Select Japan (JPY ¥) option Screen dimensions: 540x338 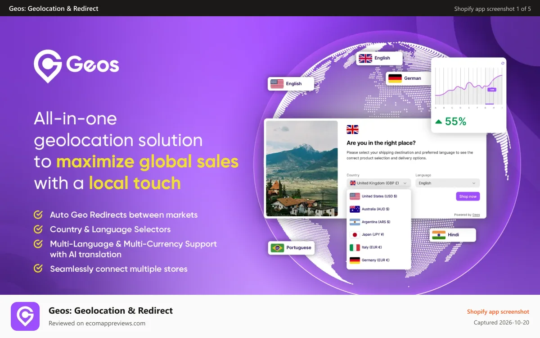(x=378, y=234)
